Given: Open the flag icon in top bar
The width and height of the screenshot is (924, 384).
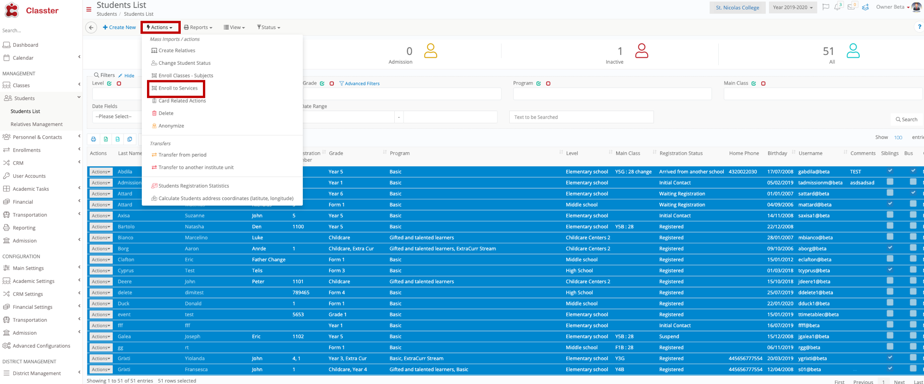Looking at the screenshot, I should point(826,7).
